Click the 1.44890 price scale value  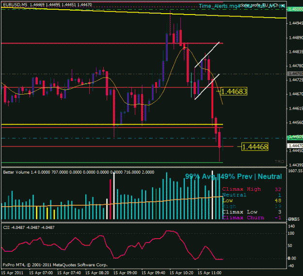(x=296, y=38)
